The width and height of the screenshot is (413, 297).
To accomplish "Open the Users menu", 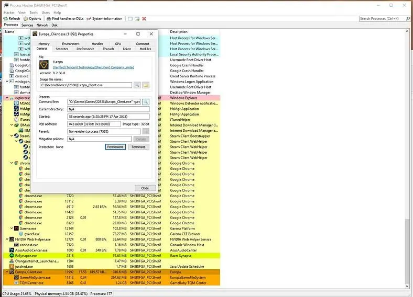I will click(46, 13).
